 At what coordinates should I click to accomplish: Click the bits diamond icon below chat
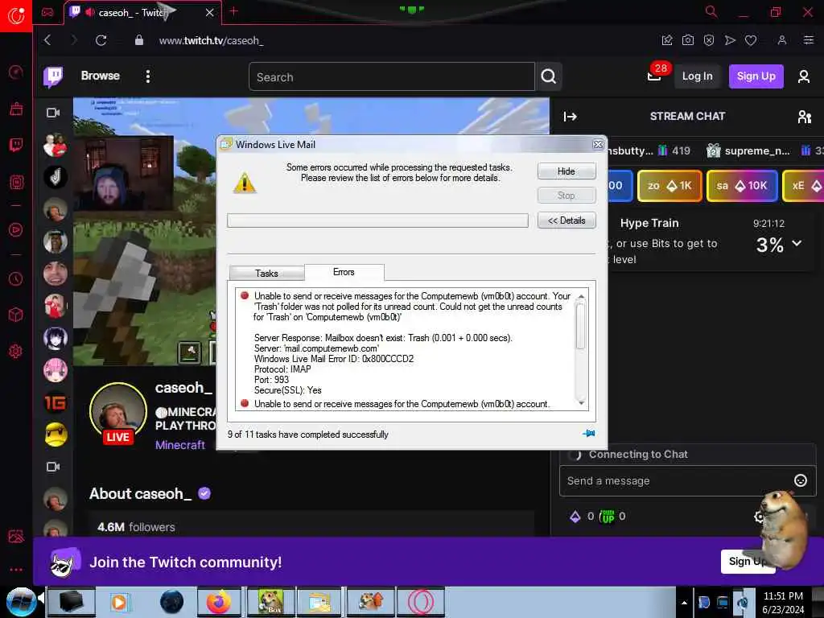pos(575,517)
